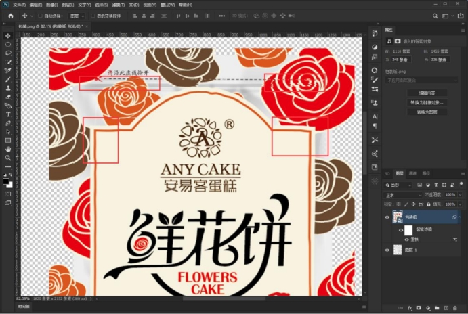Toggle the 显示变换控件 checkbox
Image resolution: width=468 pixels, height=314 pixels.
coord(93,16)
